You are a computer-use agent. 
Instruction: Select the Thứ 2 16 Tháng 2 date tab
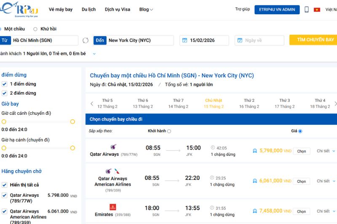tap(249, 103)
